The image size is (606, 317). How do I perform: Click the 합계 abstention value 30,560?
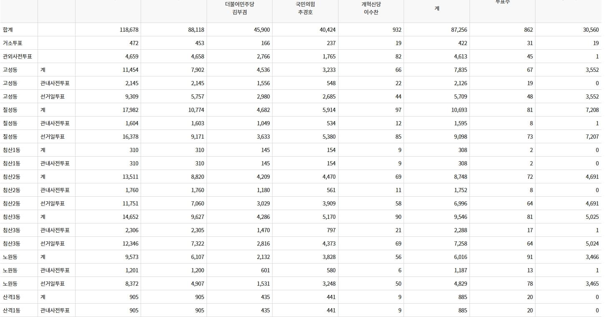591,30
